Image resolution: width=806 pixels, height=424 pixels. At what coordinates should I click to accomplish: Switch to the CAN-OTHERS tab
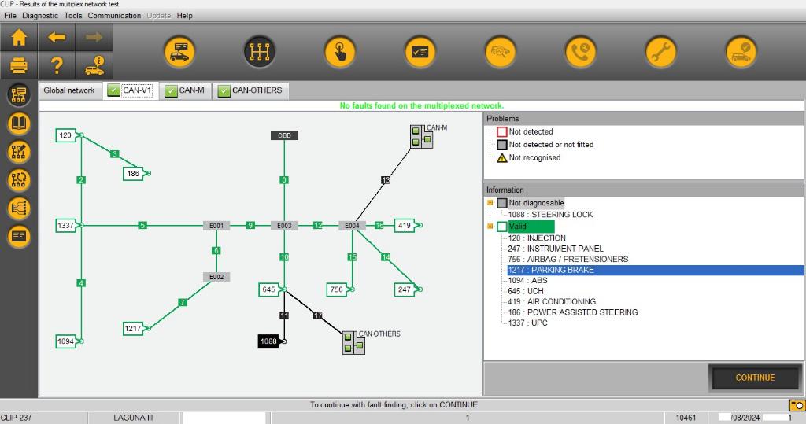tap(251, 90)
